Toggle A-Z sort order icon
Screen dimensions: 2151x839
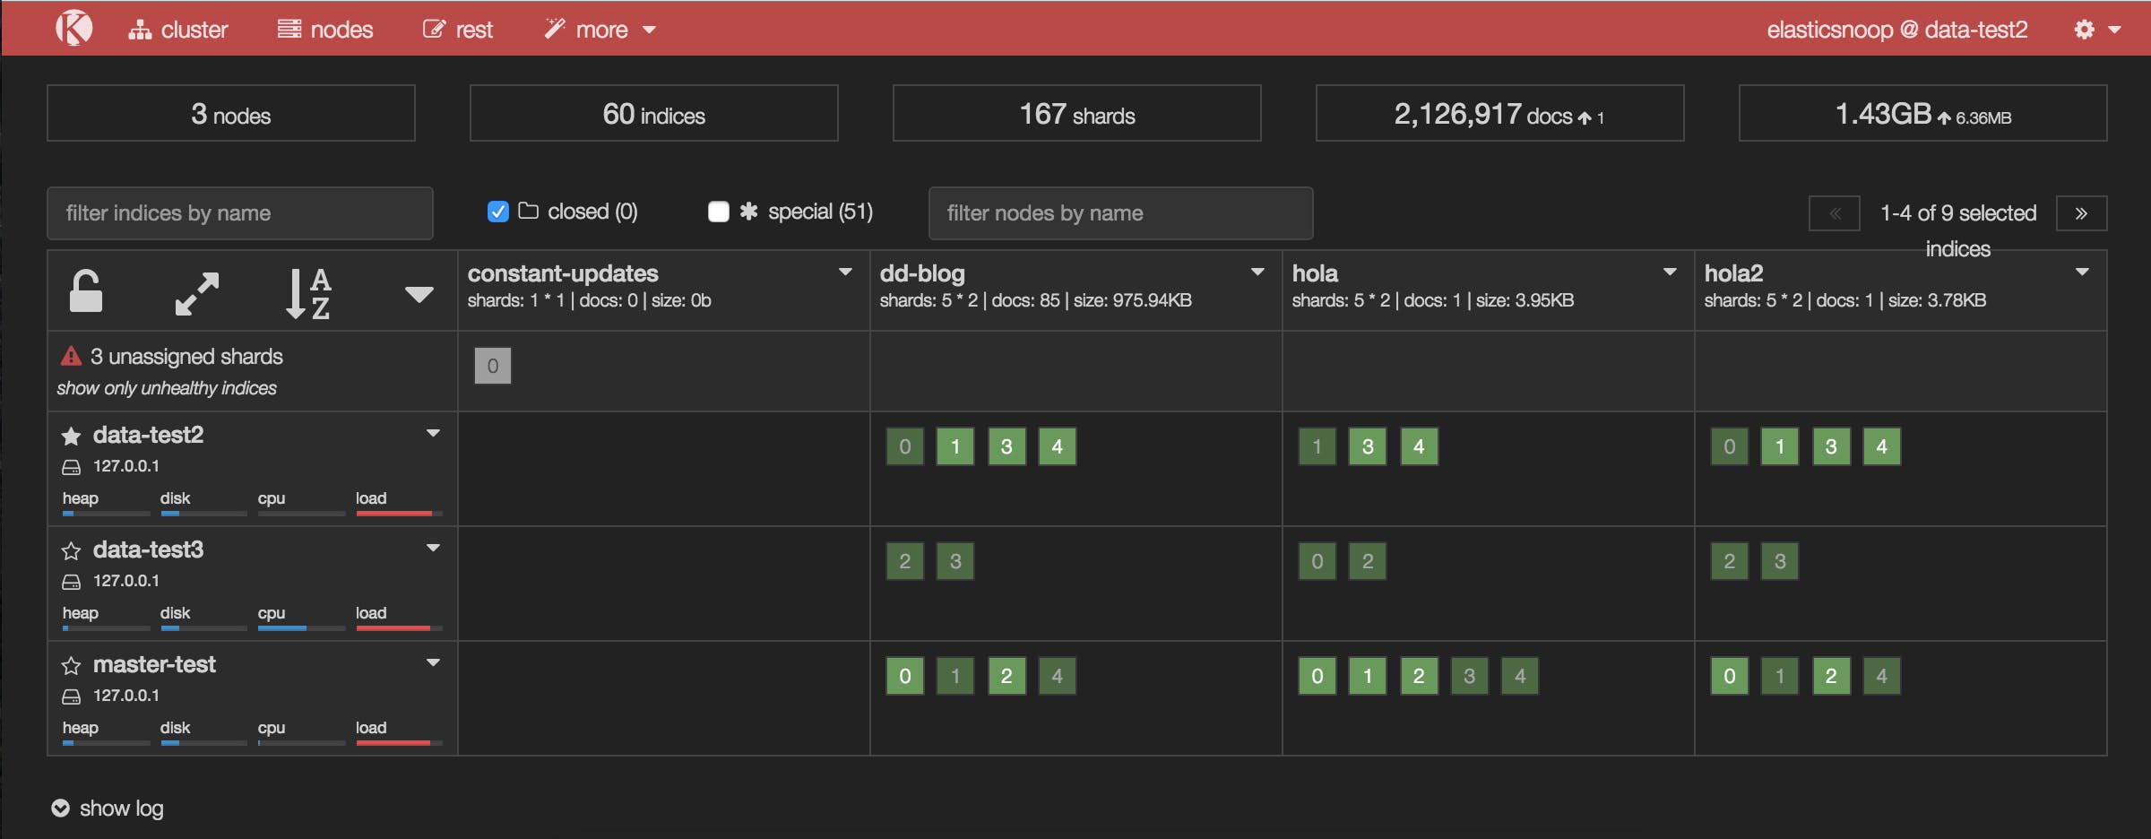308,293
